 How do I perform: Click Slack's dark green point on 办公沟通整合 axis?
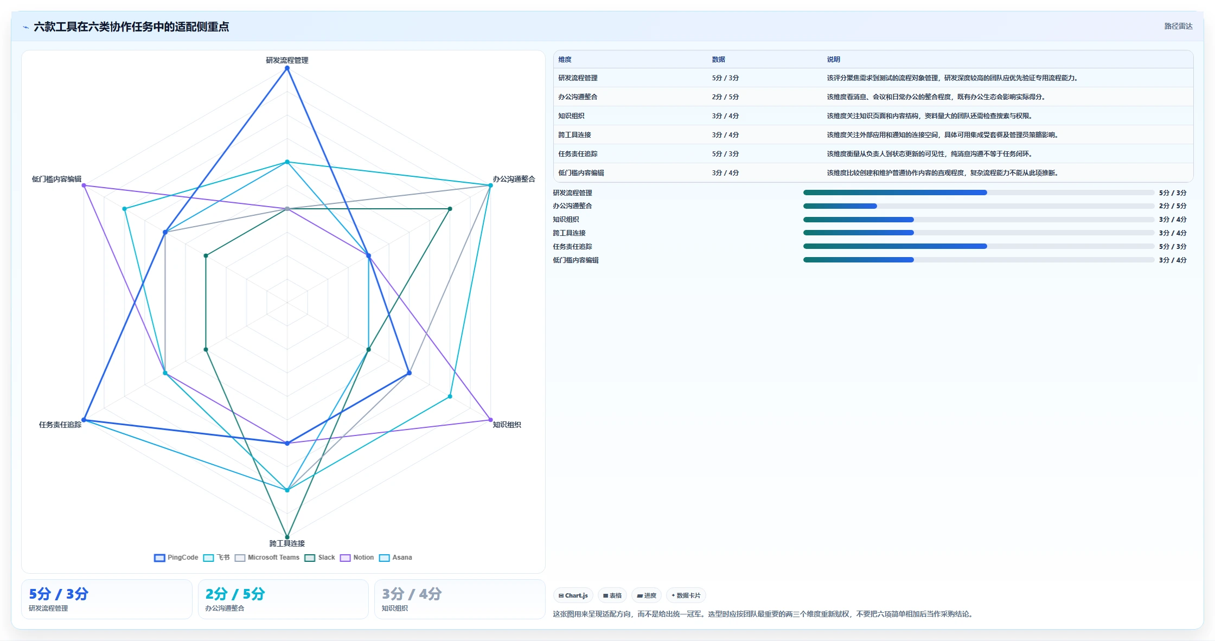(x=450, y=209)
